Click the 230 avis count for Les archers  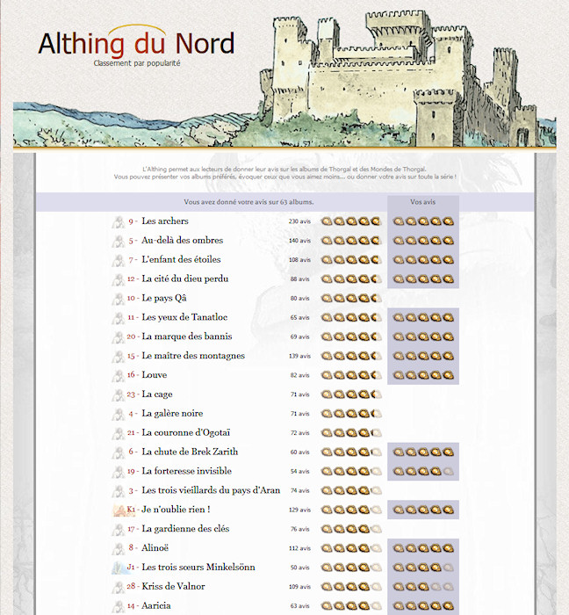pyautogui.click(x=299, y=221)
